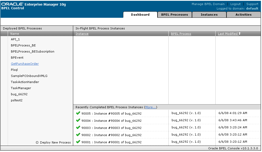The width and height of the screenshot is (262, 152).
Task: Click bug_66292 (v. 1.0) in 90001 row
Action: coord(186,142)
